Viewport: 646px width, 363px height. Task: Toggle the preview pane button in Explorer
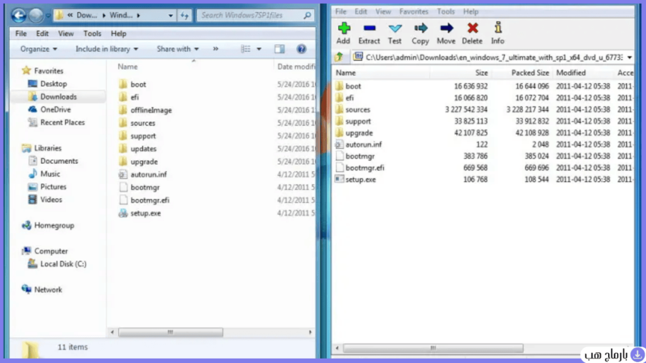[x=279, y=49]
